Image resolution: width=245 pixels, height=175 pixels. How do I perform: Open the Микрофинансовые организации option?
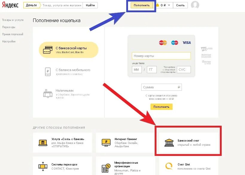pos(125,166)
